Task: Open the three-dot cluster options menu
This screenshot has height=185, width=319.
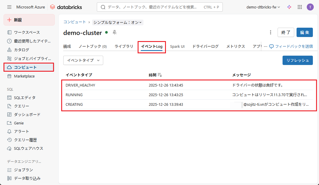Action: coord(271,32)
